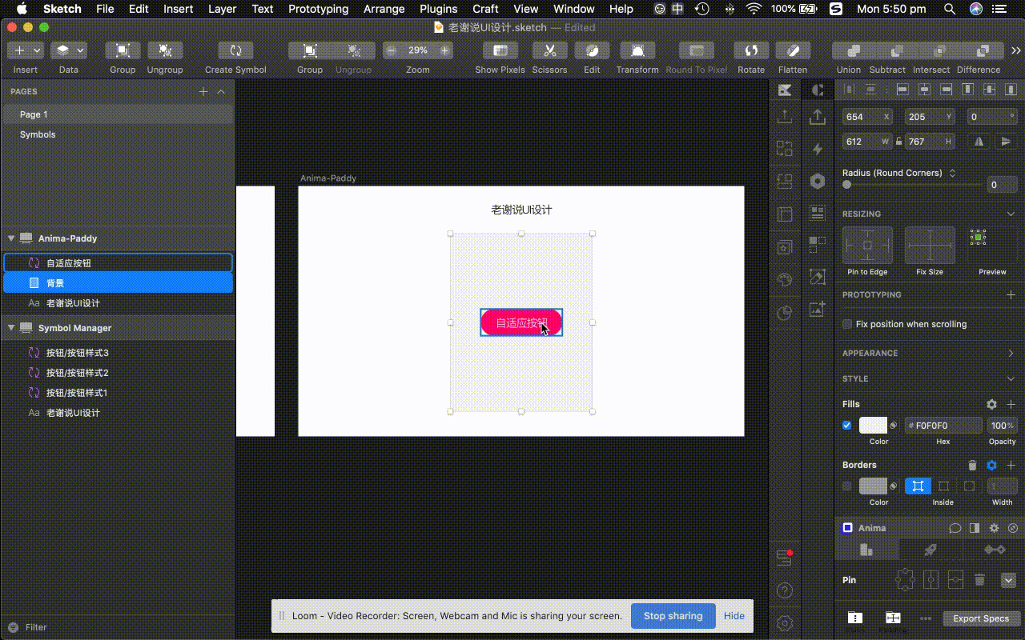The height and width of the screenshot is (640, 1025).
Task: Add a prototyping link with plus icon
Action: click(1011, 295)
